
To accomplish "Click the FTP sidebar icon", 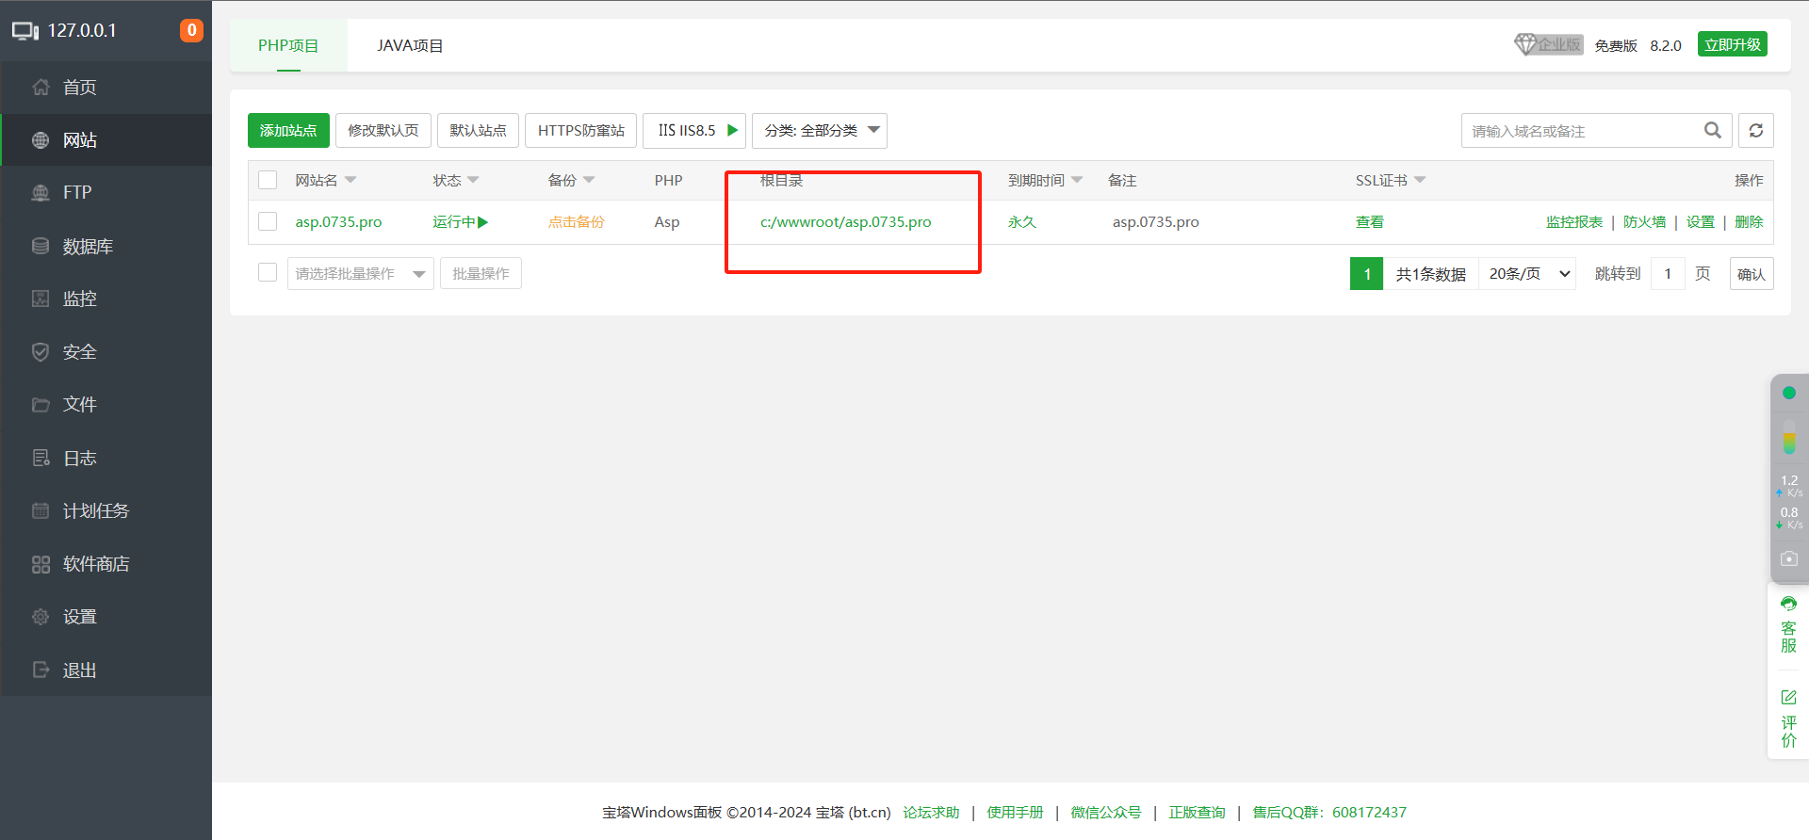I will pos(41,193).
